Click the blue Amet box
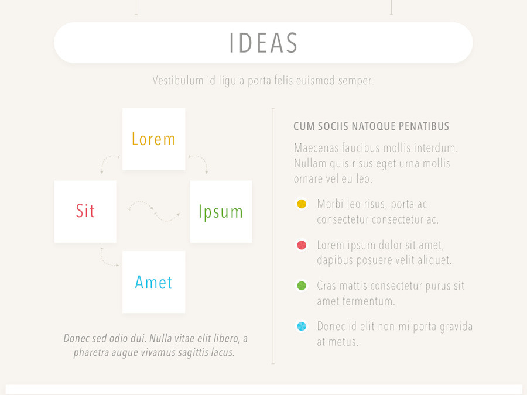527x395 pixels. [153, 282]
